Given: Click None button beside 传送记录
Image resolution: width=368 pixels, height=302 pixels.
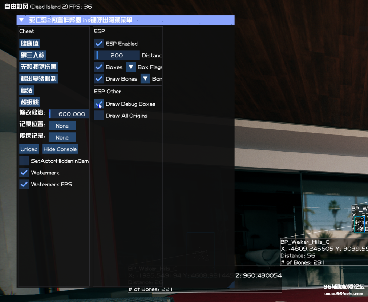Looking at the screenshot, I should tap(62, 137).
